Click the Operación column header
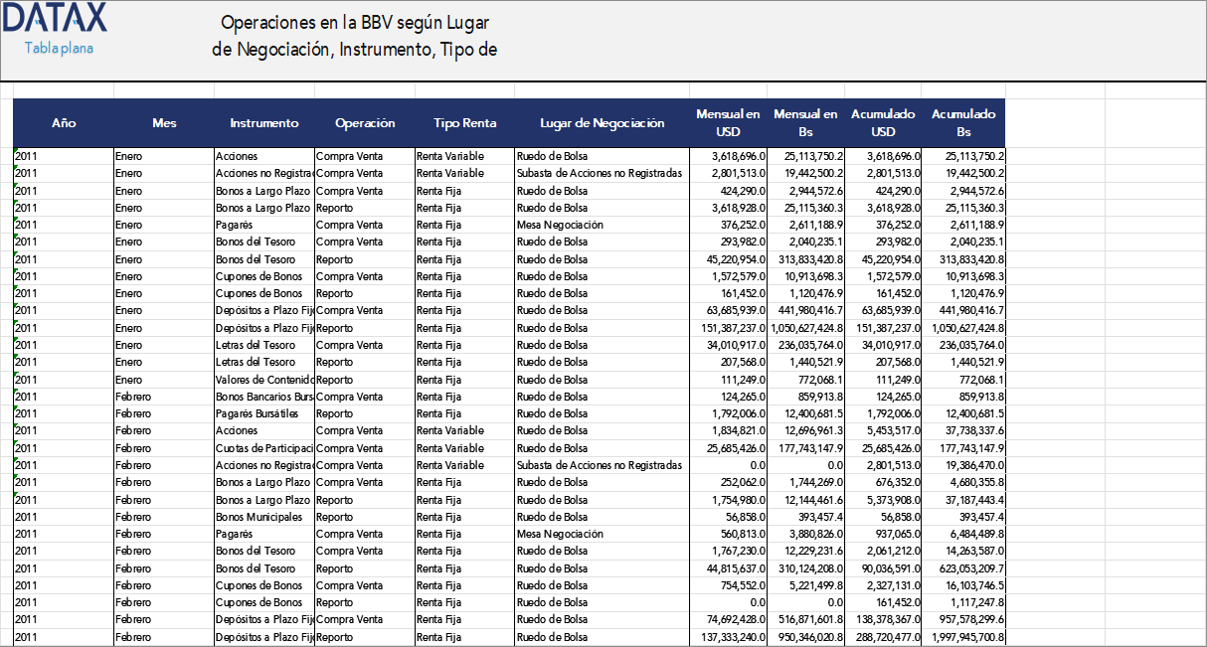This screenshot has height=647, width=1207. pos(366,122)
